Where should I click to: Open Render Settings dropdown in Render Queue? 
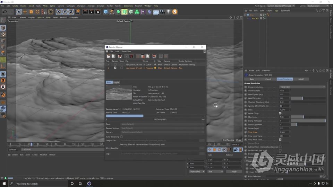[162, 128]
